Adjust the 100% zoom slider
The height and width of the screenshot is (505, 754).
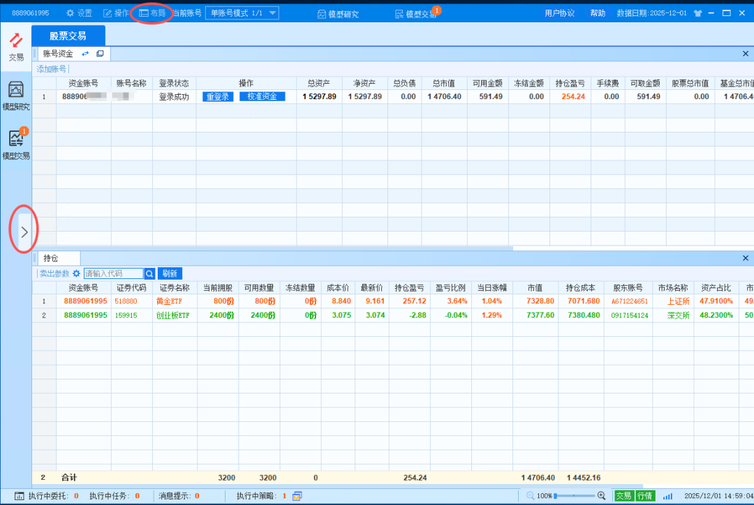tap(574, 495)
